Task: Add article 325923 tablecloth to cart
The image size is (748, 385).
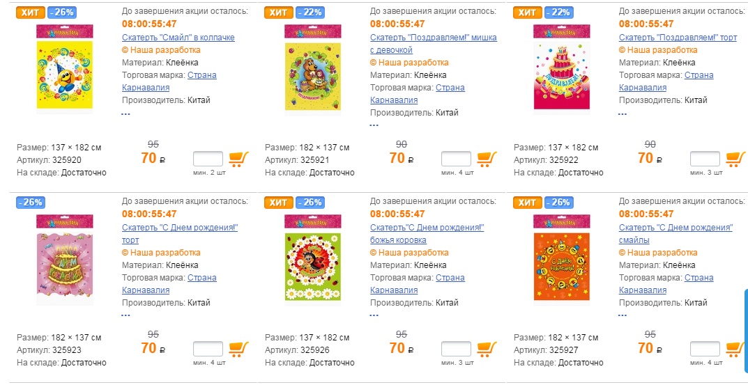Action: 239,349
